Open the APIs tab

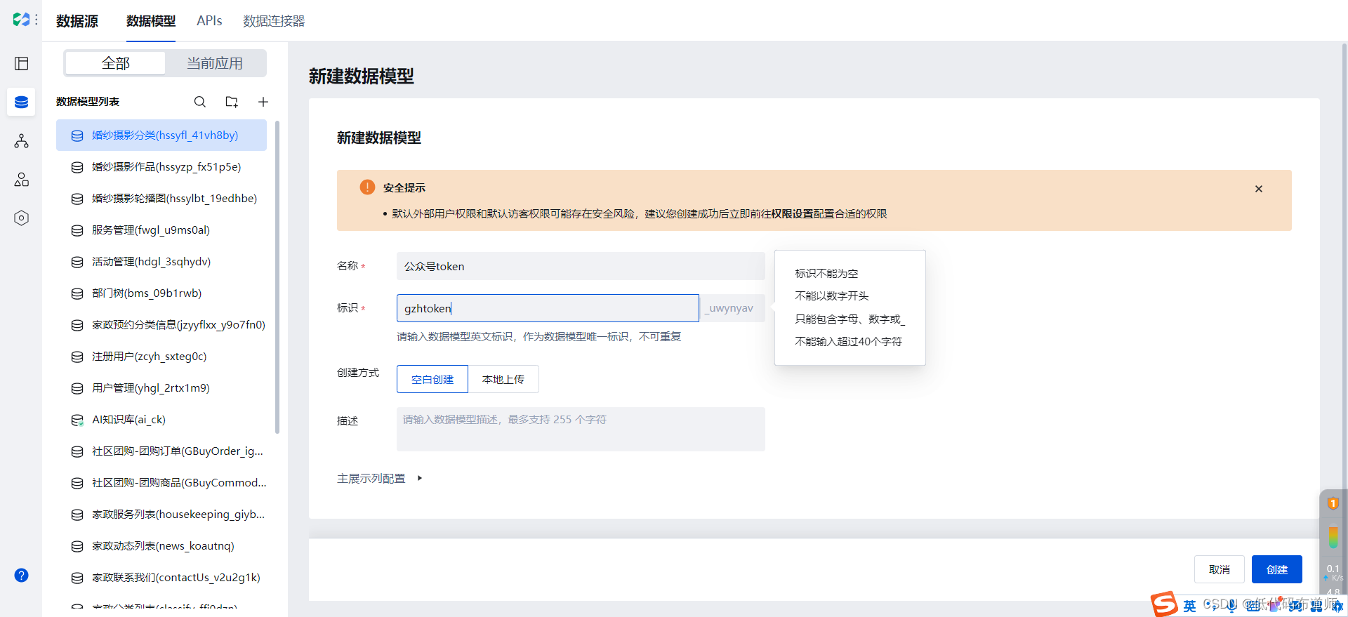point(209,21)
